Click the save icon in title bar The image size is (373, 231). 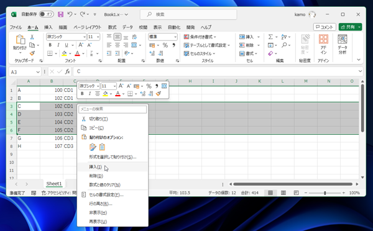pos(61,14)
